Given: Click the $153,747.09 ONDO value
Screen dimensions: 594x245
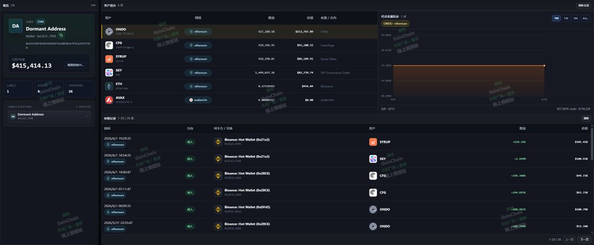Looking at the screenshot, I should [x=304, y=31].
